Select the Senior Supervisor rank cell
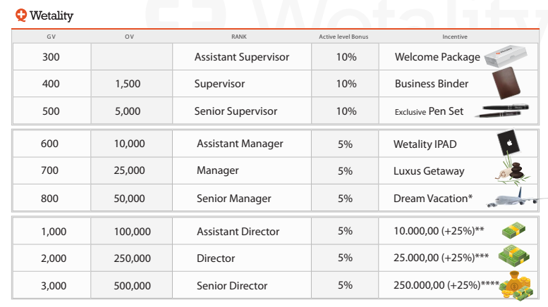This screenshot has width=548, height=307. (x=236, y=111)
